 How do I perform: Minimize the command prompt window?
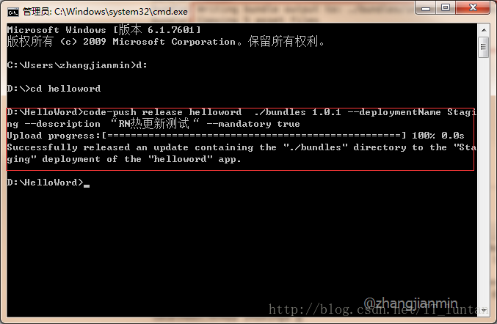[x=426, y=8]
